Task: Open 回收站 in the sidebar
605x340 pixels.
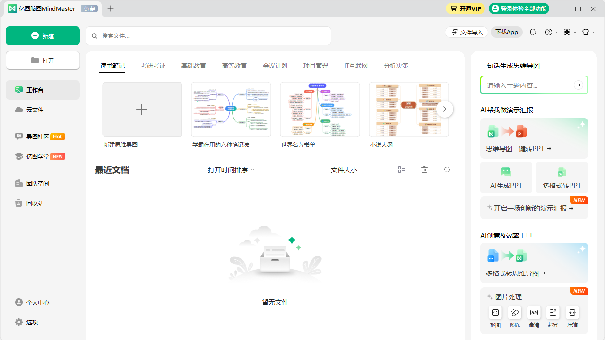Action: click(x=35, y=203)
